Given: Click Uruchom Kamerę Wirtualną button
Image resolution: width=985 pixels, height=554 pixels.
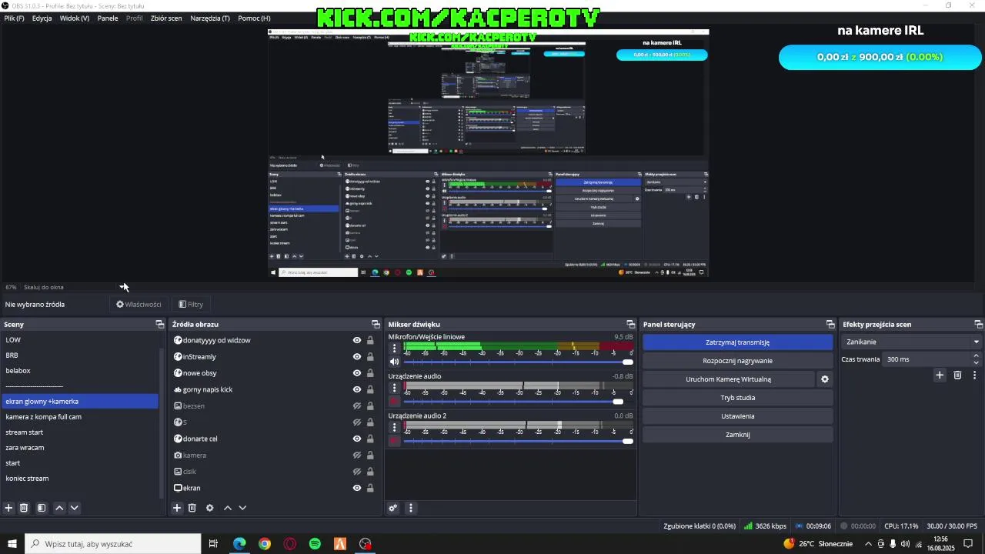Looking at the screenshot, I should [x=728, y=379].
